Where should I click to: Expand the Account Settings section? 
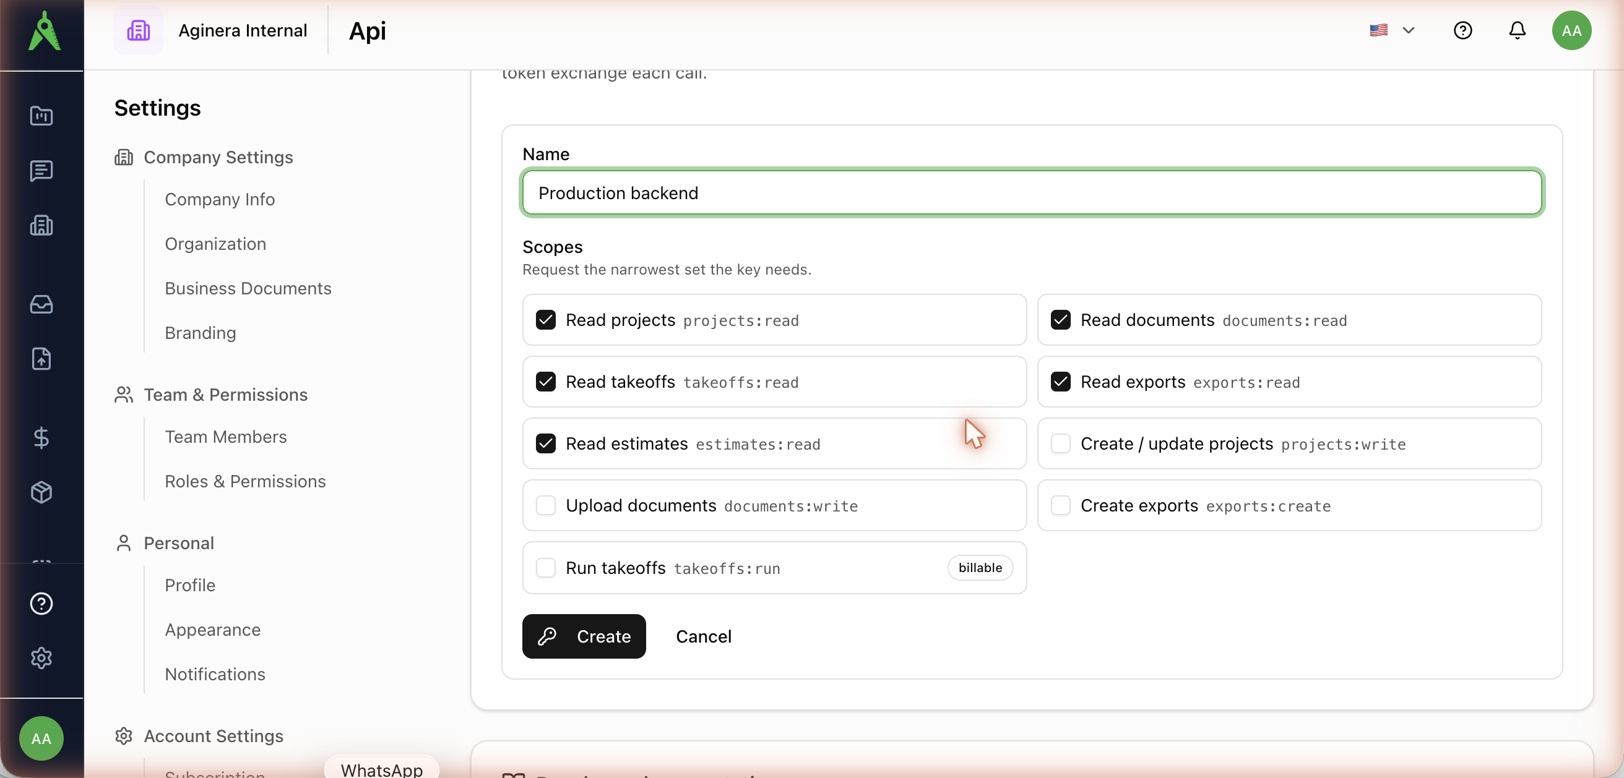199,736
